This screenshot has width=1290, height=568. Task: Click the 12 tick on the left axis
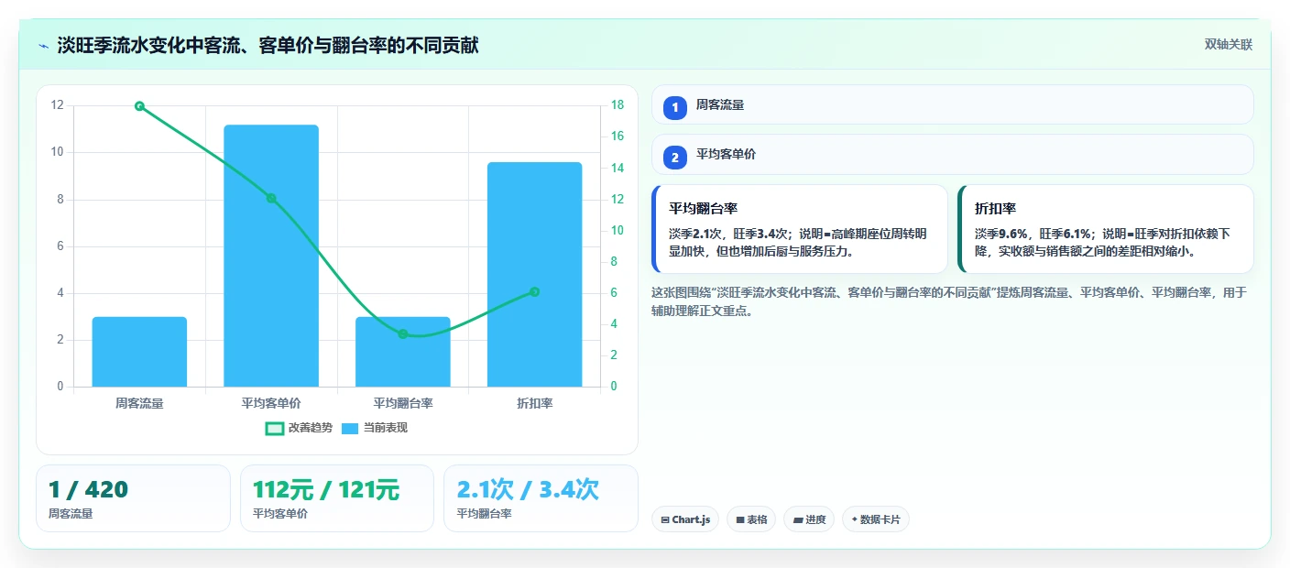click(57, 105)
